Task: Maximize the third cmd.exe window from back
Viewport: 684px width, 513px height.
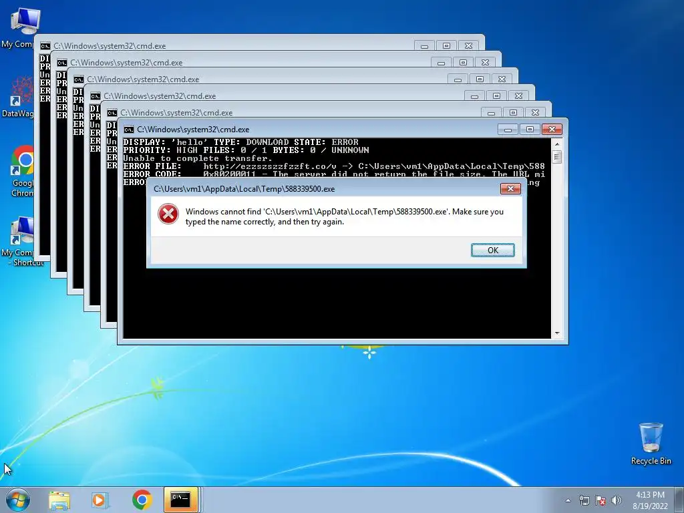Action: coord(480,79)
